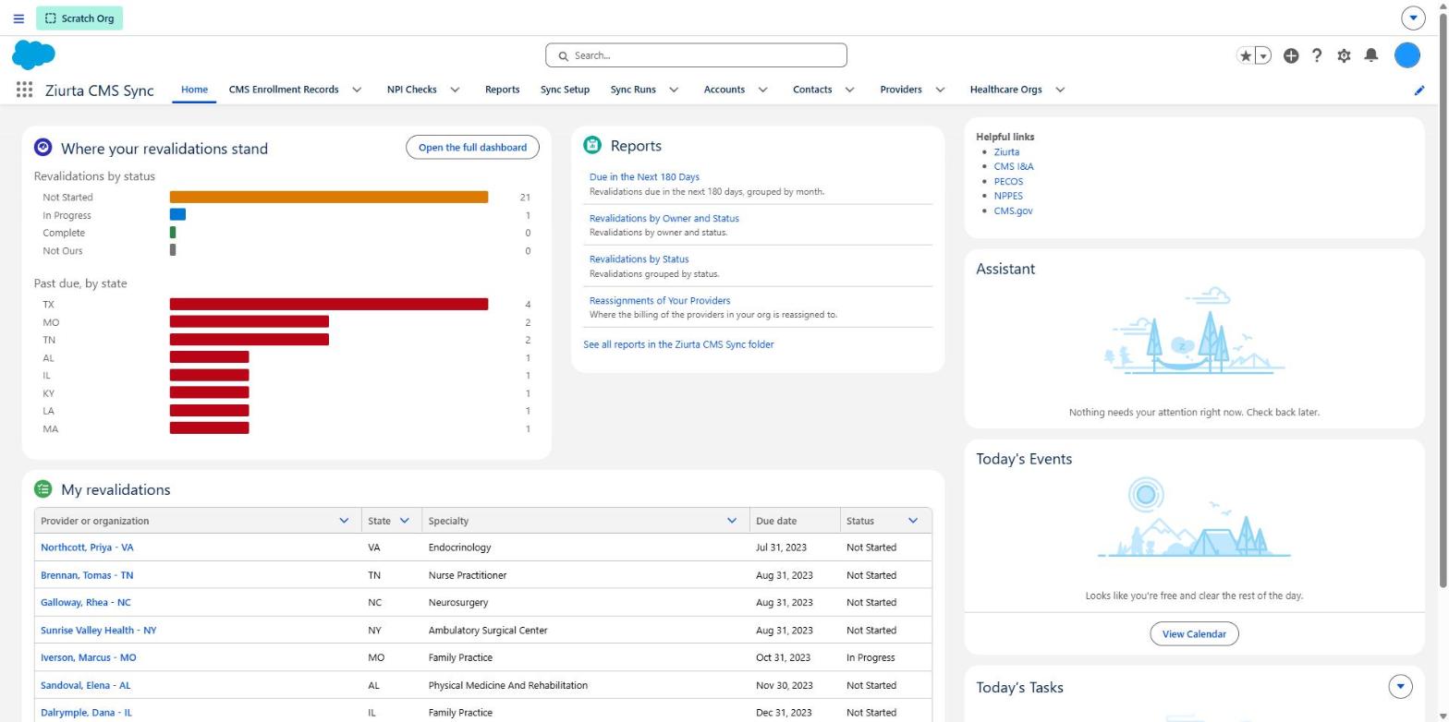Screen dimensions: 1449x722
Task: Open the CMS.gov helpful link
Action: 1013,211
